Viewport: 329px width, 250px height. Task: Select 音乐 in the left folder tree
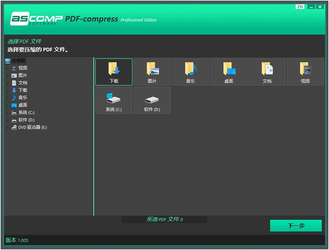click(22, 98)
